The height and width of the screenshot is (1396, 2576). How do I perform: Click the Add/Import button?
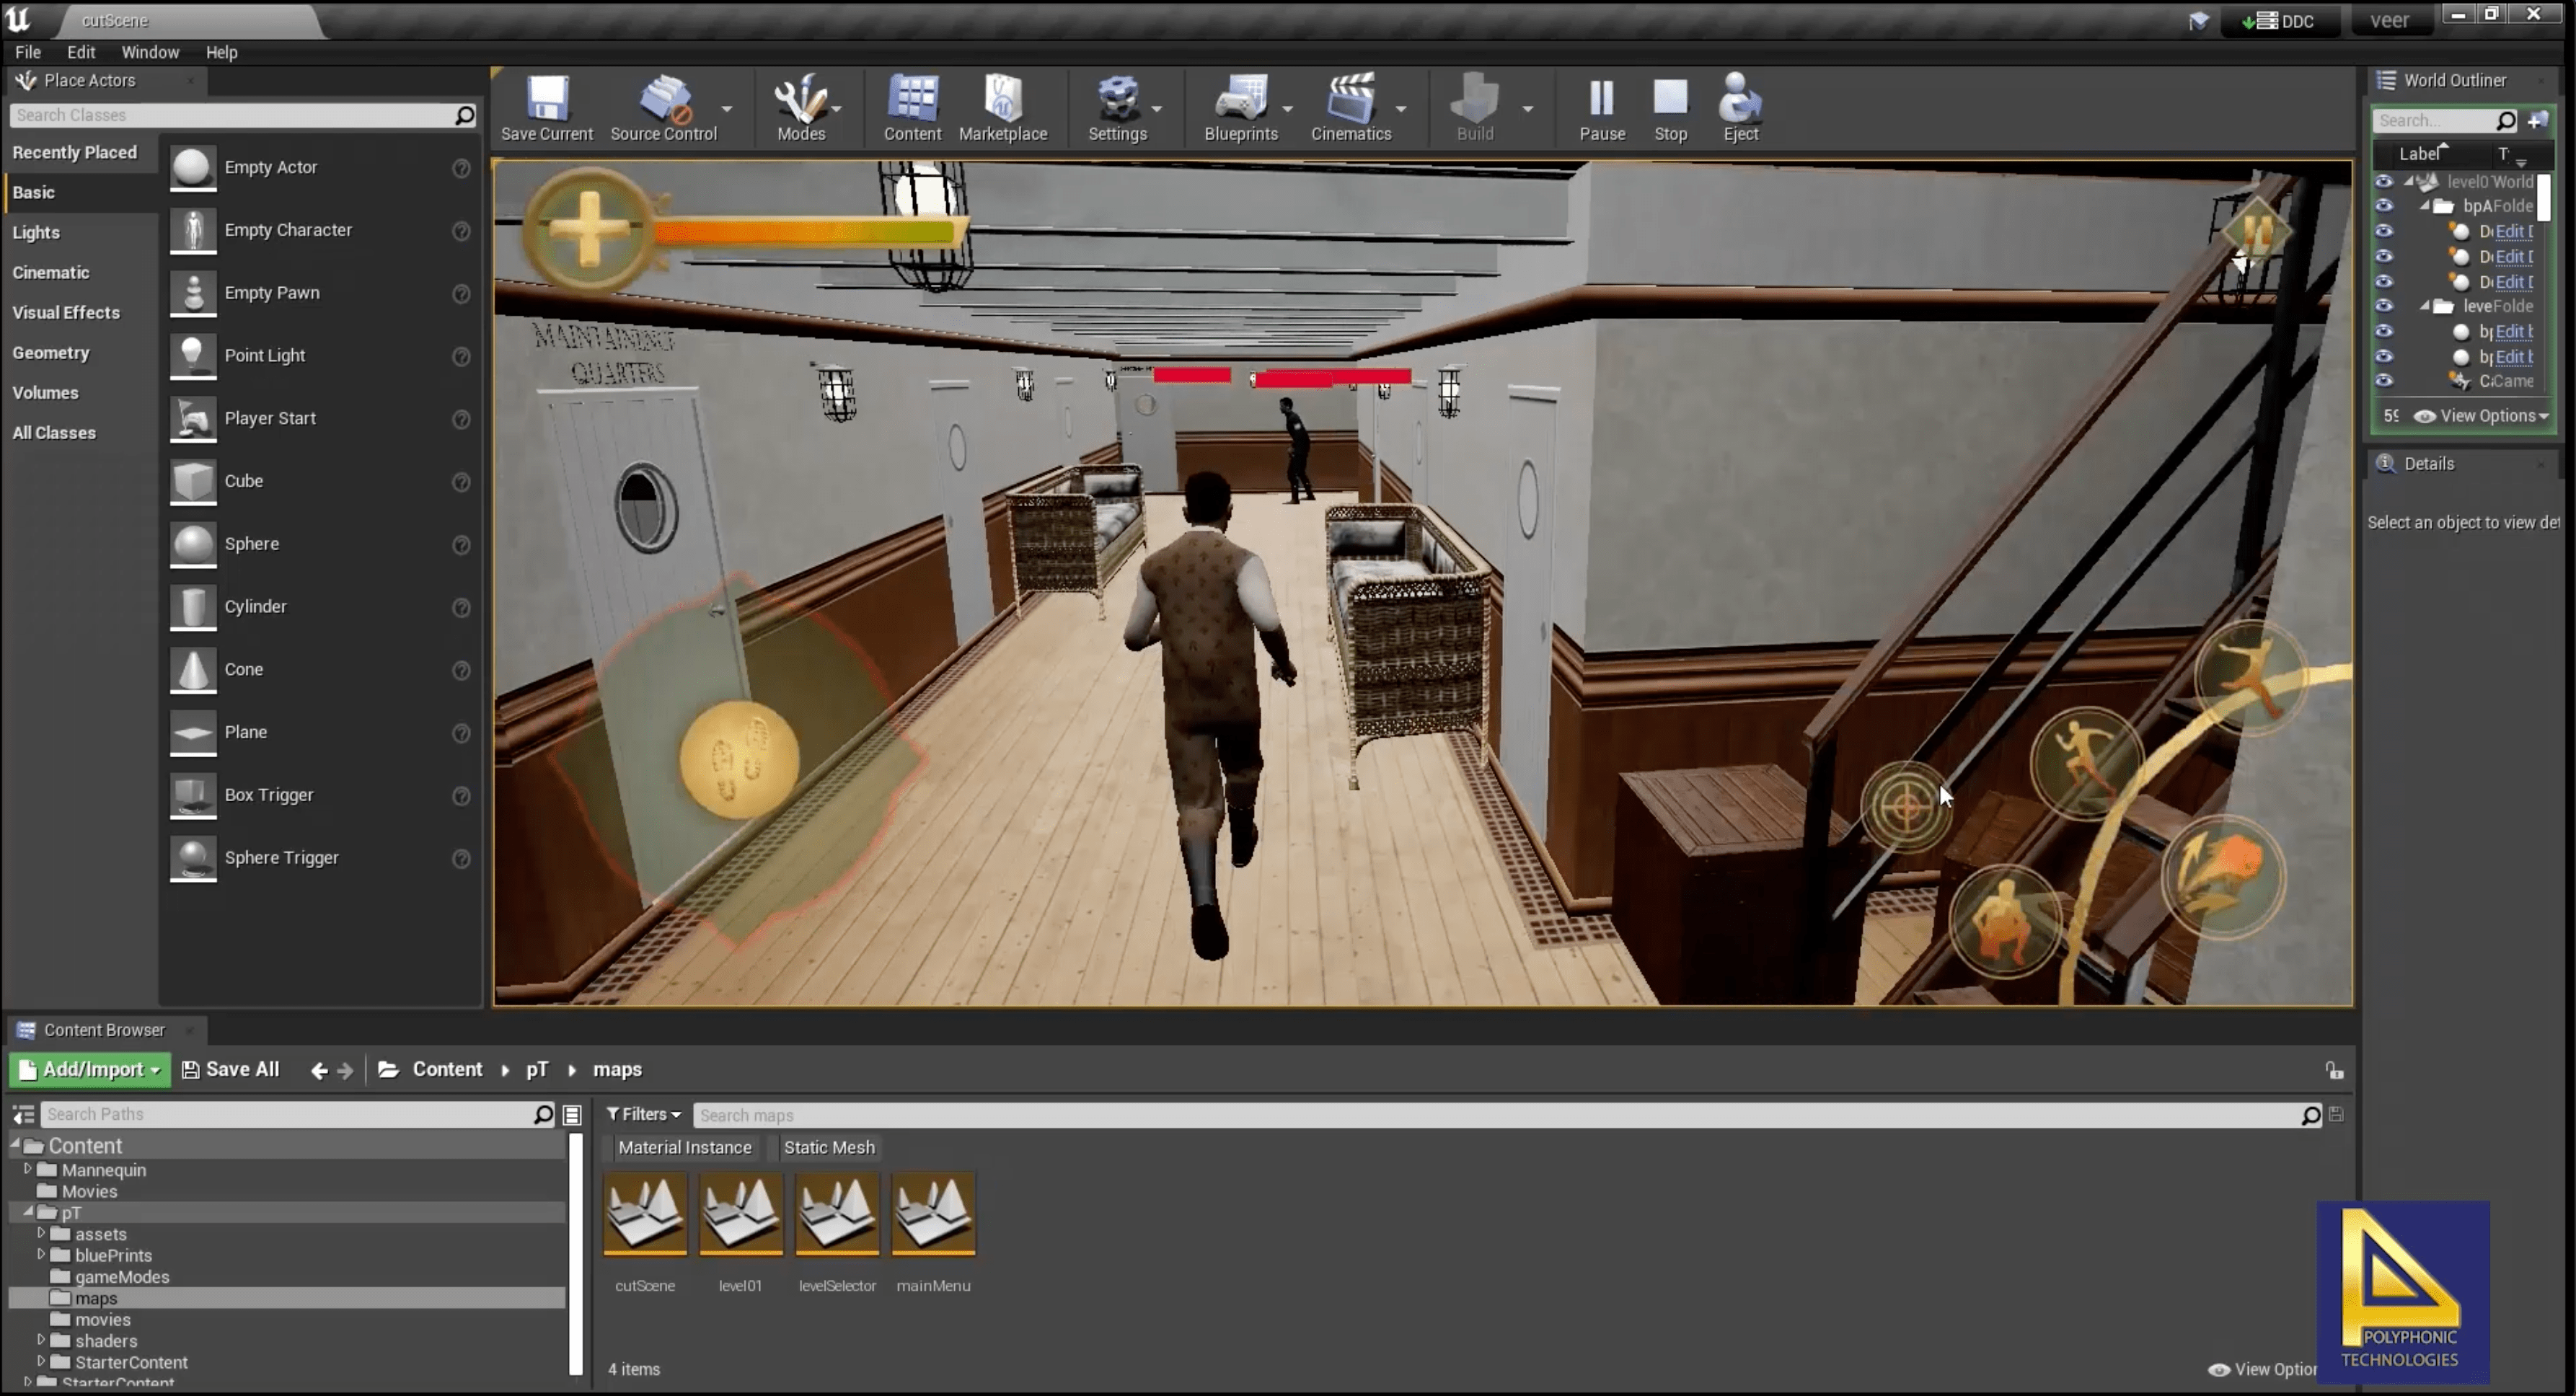(90, 1071)
